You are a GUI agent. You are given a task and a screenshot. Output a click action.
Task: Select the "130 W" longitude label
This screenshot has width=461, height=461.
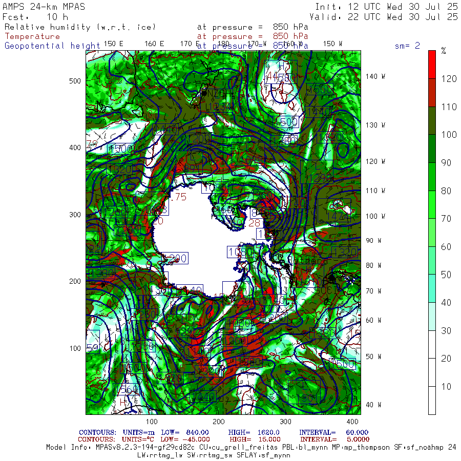coord(375,125)
